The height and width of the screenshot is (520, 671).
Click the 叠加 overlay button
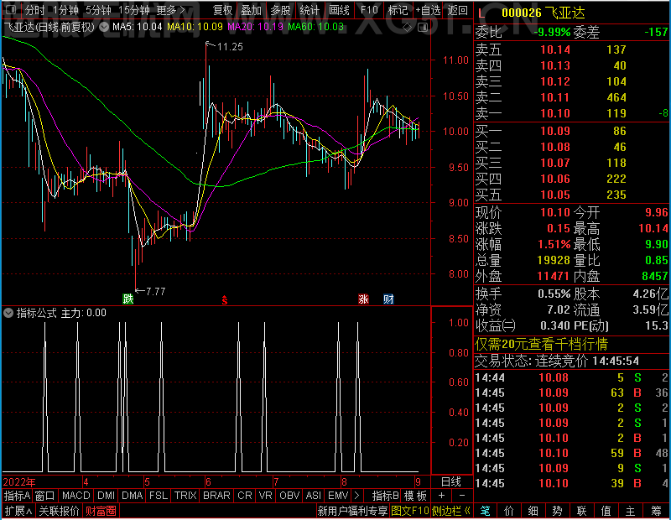(x=251, y=10)
